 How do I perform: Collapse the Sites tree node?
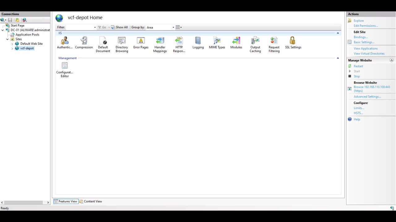pos(7,39)
